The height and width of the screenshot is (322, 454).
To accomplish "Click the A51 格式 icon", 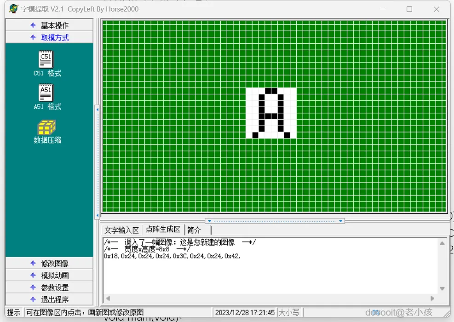I will point(46,93).
